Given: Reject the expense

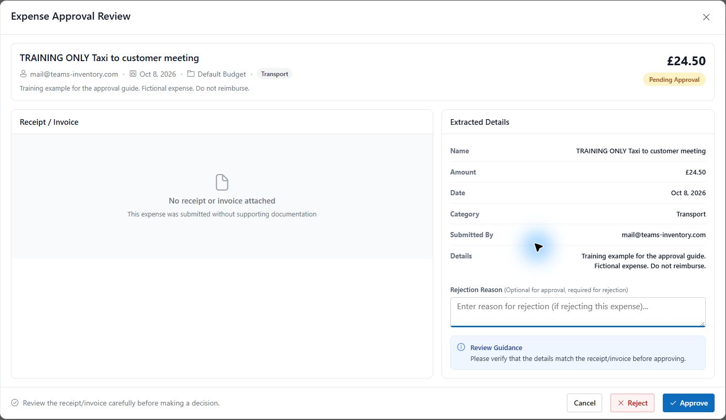Looking at the screenshot, I should pyautogui.click(x=632, y=403).
